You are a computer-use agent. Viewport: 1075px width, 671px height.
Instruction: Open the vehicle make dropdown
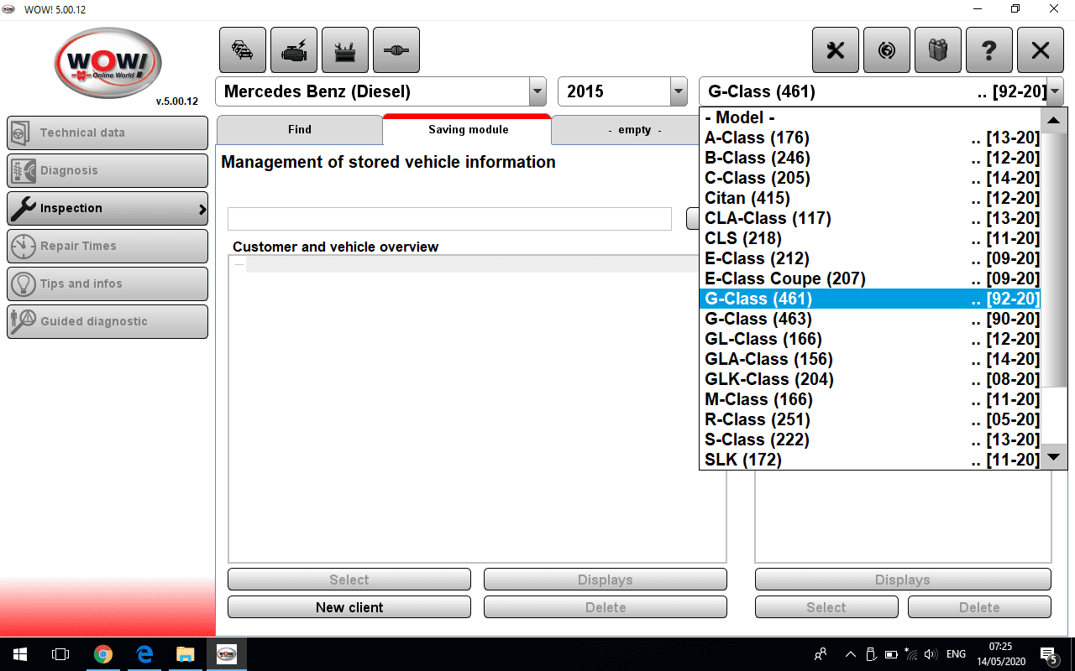pyautogui.click(x=536, y=91)
